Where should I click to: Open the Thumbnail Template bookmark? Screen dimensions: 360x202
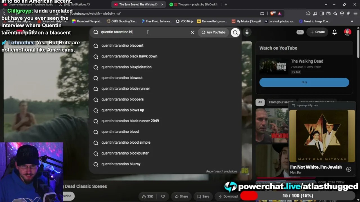tap(87, 21)
